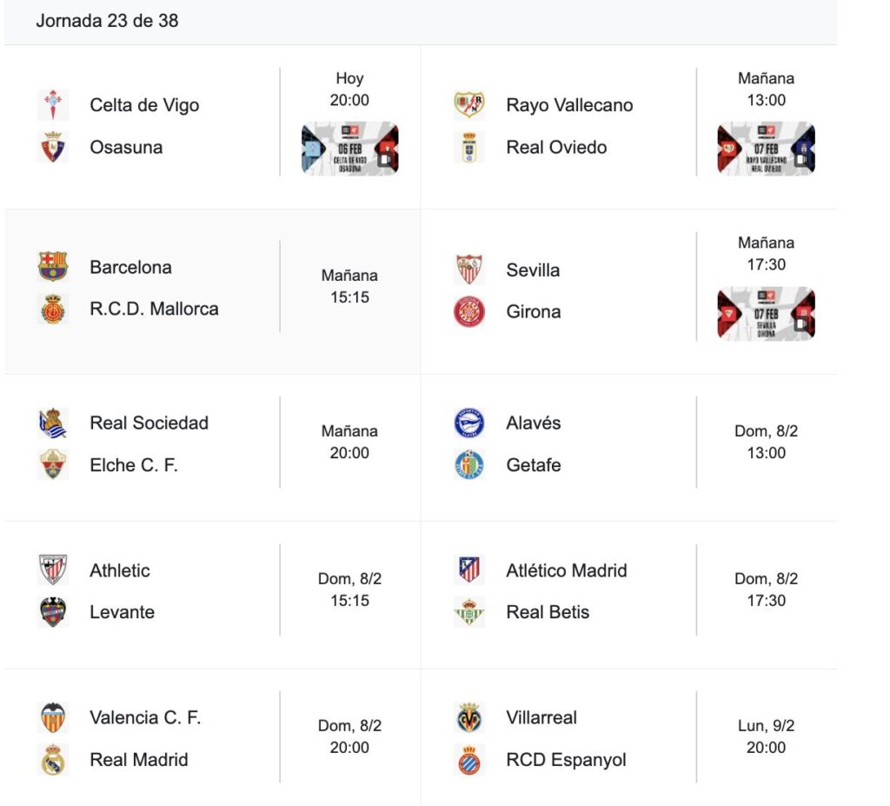Click the Osasuna club crest
The width and height of the screenshot is (890, 806).
tap(52, 147)
